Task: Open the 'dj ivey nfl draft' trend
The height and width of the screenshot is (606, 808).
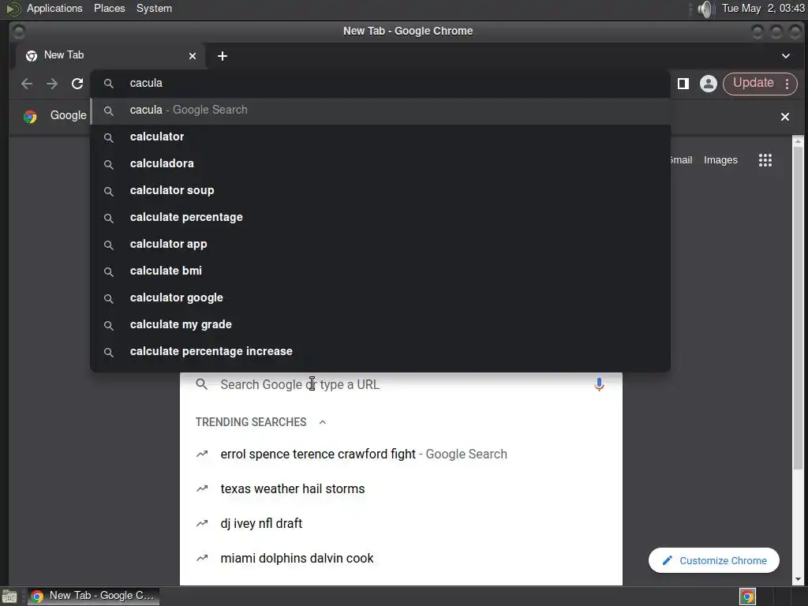Action: click(x=401, y=524)
